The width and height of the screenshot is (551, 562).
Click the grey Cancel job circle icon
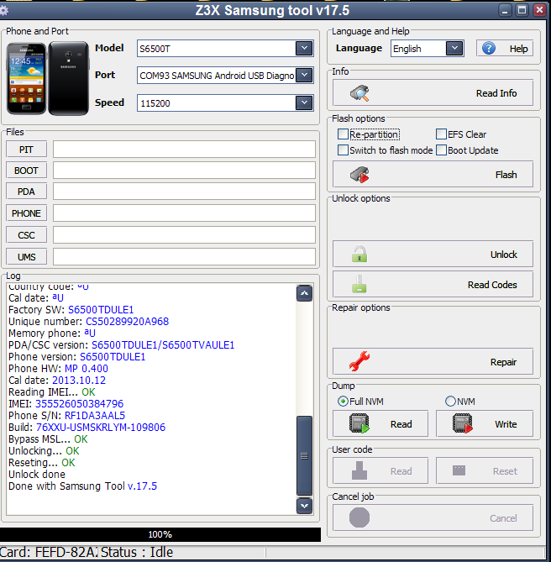(359, 517)
